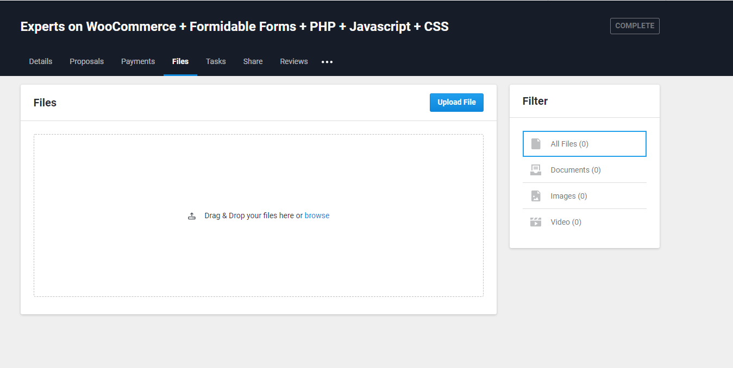733x368 pixels.
Task: Select the Files tab
Action: click(180, 61)
